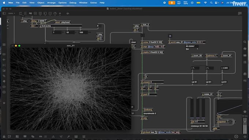This screenshot has height=140, width=249.
Task: Add a message box from top toolbar
Action: 25,13
